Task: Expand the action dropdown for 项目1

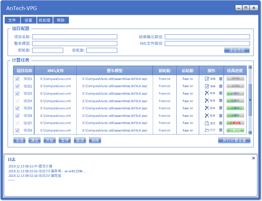Action: (221, 79)
